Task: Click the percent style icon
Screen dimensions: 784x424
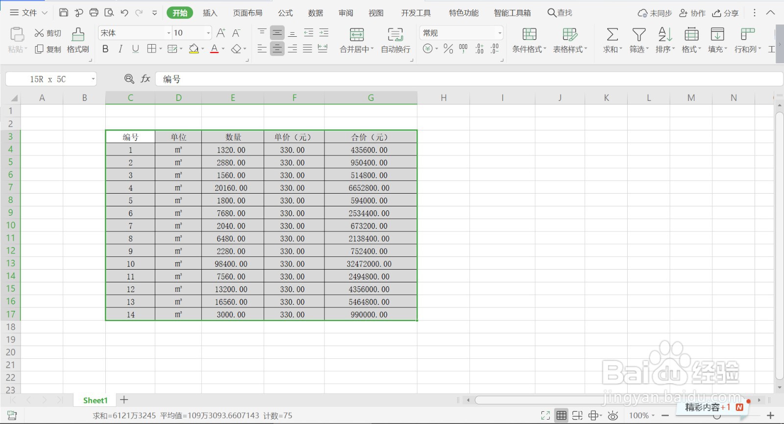Action: coord(448,49)
